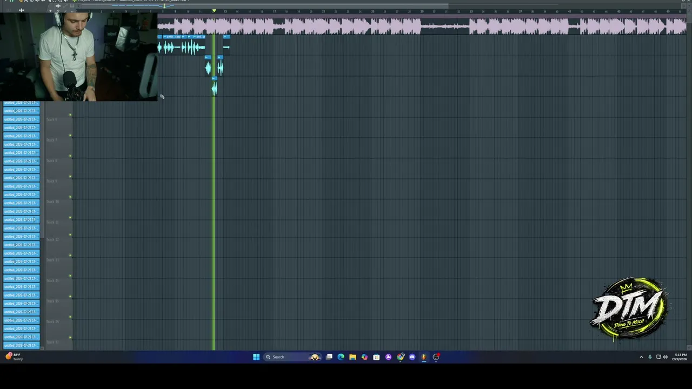Launch Microsoft Edge from the taskbar
692x389 pixels.
(x=341, y=357)
